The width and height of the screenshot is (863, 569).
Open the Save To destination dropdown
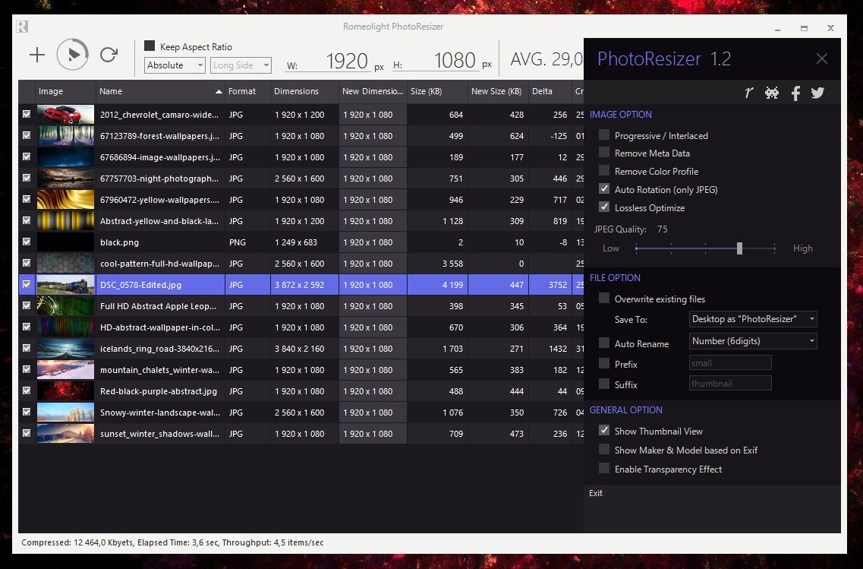click(x=753, y=319)
